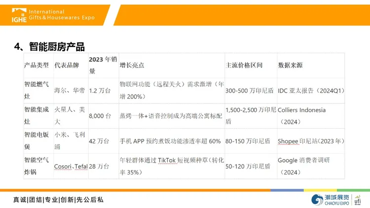Screen dimensions: 370x208
Task: Click the ufi logo
Action: pos(358,200)
